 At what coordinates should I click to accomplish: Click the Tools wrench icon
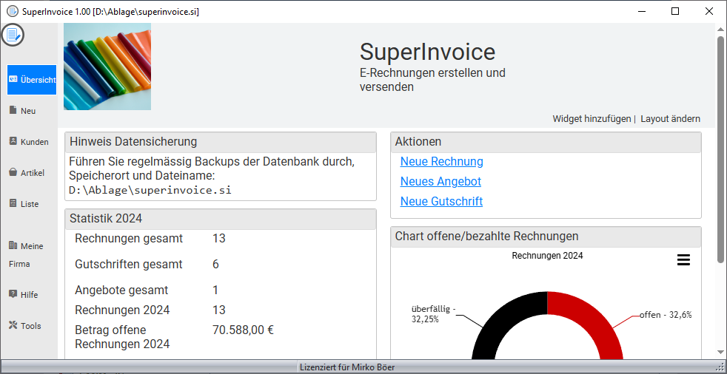(13, 325)
